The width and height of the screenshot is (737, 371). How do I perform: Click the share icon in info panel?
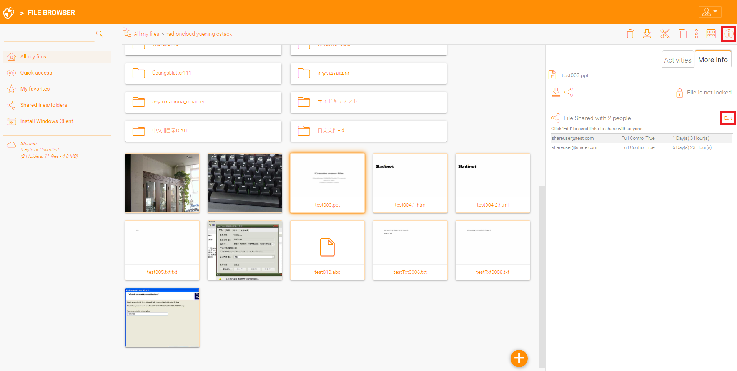click(569, 92)
